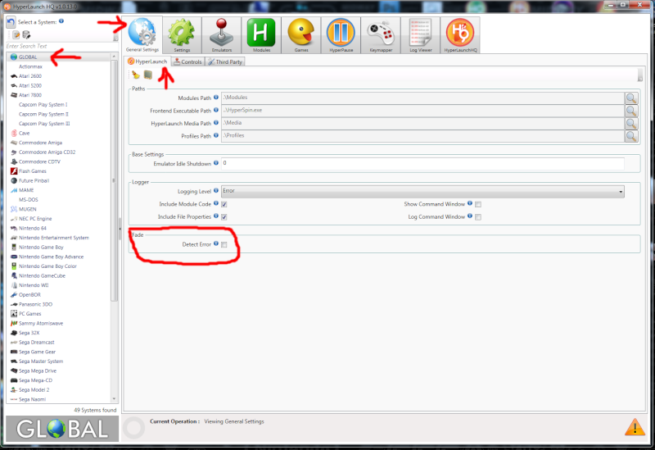
Task: Open the Games Pac-Man icon
Action: point(301,35)
